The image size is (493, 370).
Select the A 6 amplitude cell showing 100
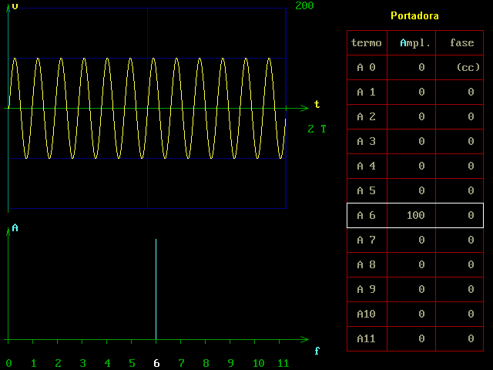411,216
